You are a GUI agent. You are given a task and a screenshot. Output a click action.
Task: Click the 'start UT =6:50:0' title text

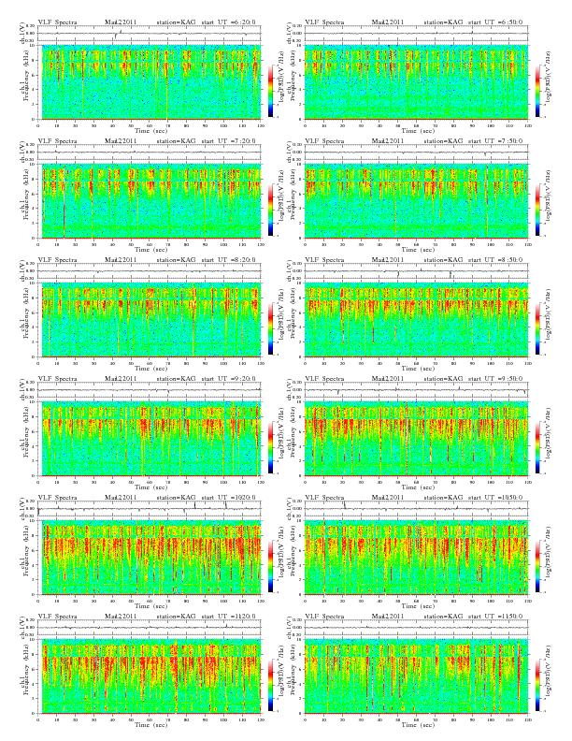495,22
